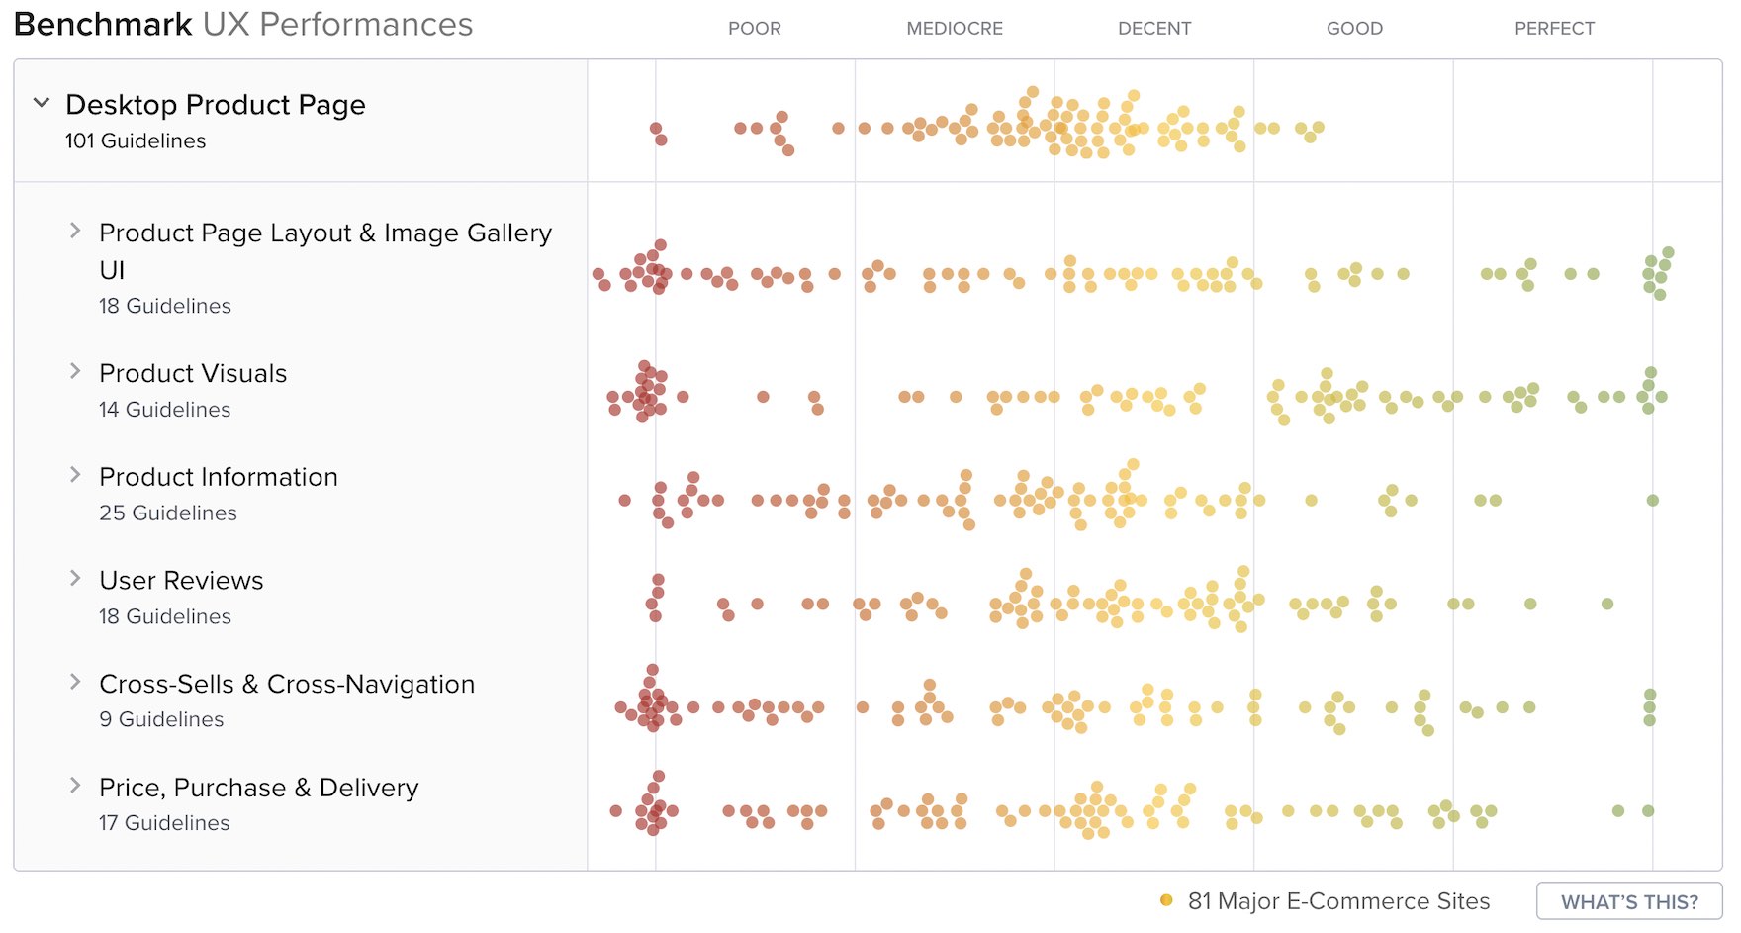Image resolution: width=1741 pixels, height=933 pixels.
Task: Expand the Cross-Sells & Cross-Navigation chevron
Action: pyautogui.click(x=75, y=682)
